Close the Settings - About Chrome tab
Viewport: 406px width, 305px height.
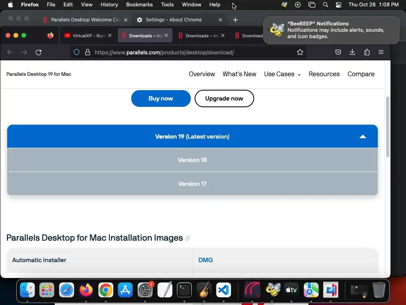coord(220,20)
